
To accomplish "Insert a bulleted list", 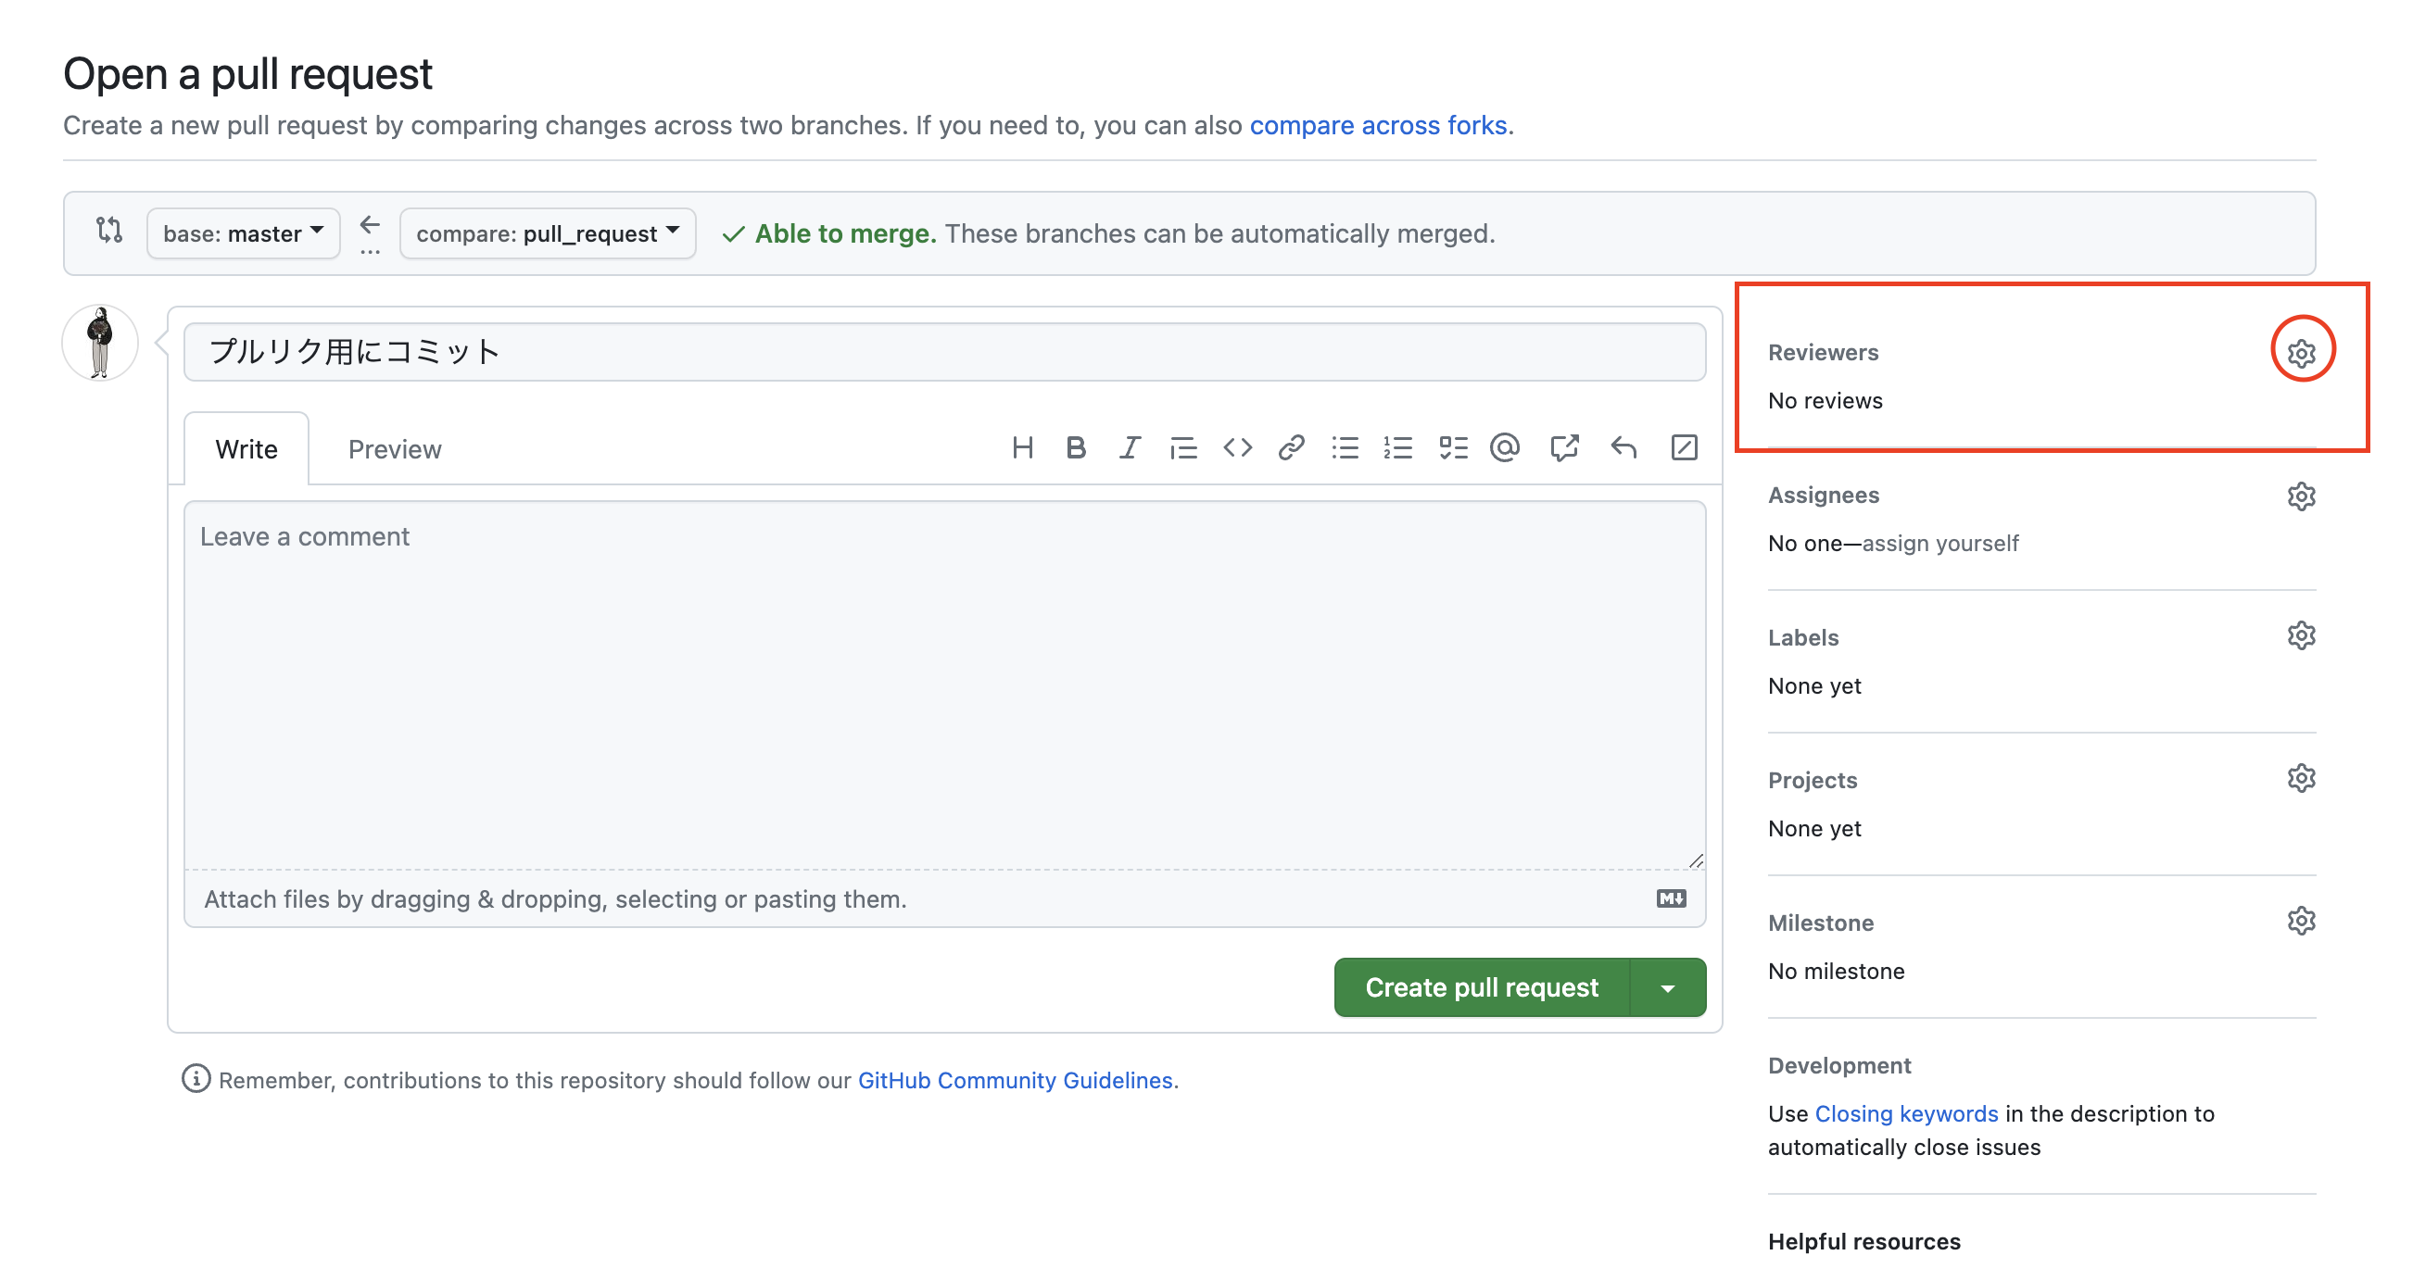I will click(x=1345, y=447).
